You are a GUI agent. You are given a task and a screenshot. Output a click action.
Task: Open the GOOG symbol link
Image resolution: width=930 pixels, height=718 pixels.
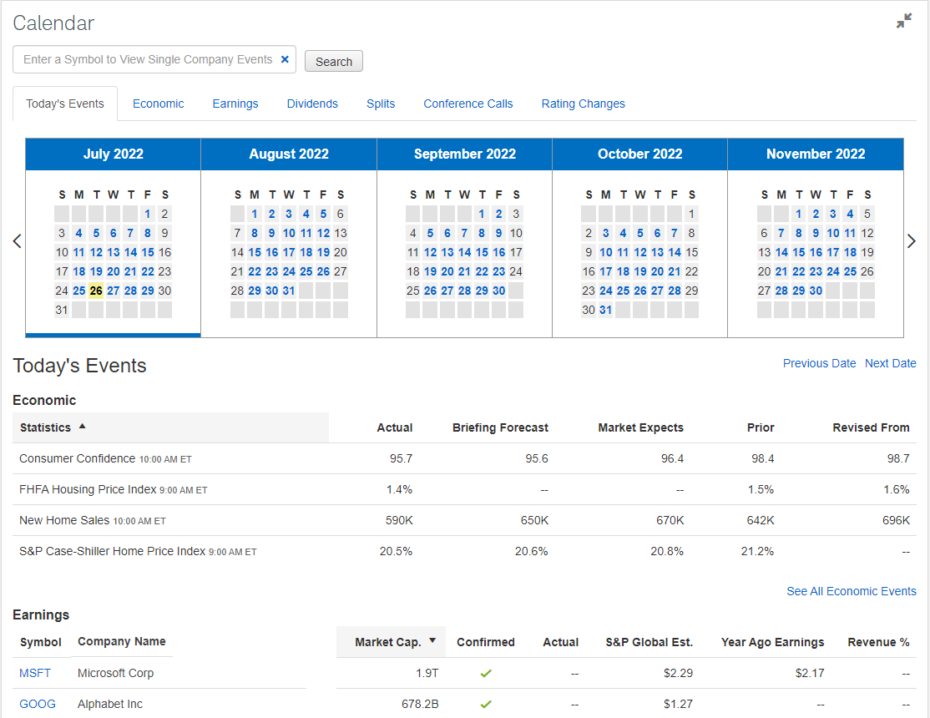pos(38,704)
